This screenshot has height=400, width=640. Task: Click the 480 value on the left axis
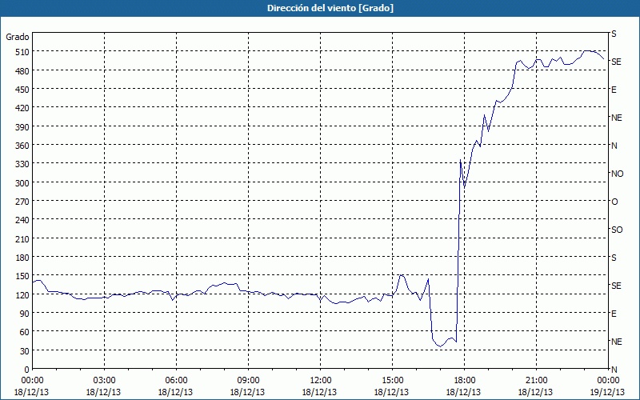pyautogui.click(x=22, y=70)
